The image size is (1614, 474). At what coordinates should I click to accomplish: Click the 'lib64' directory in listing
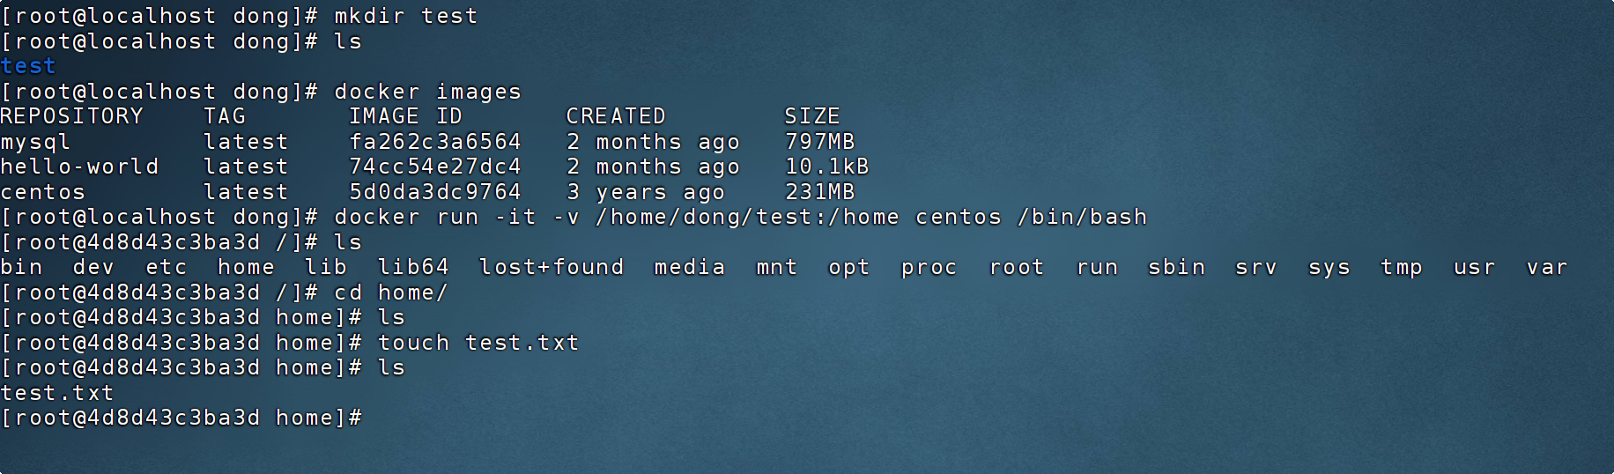[x=412, y=267]
